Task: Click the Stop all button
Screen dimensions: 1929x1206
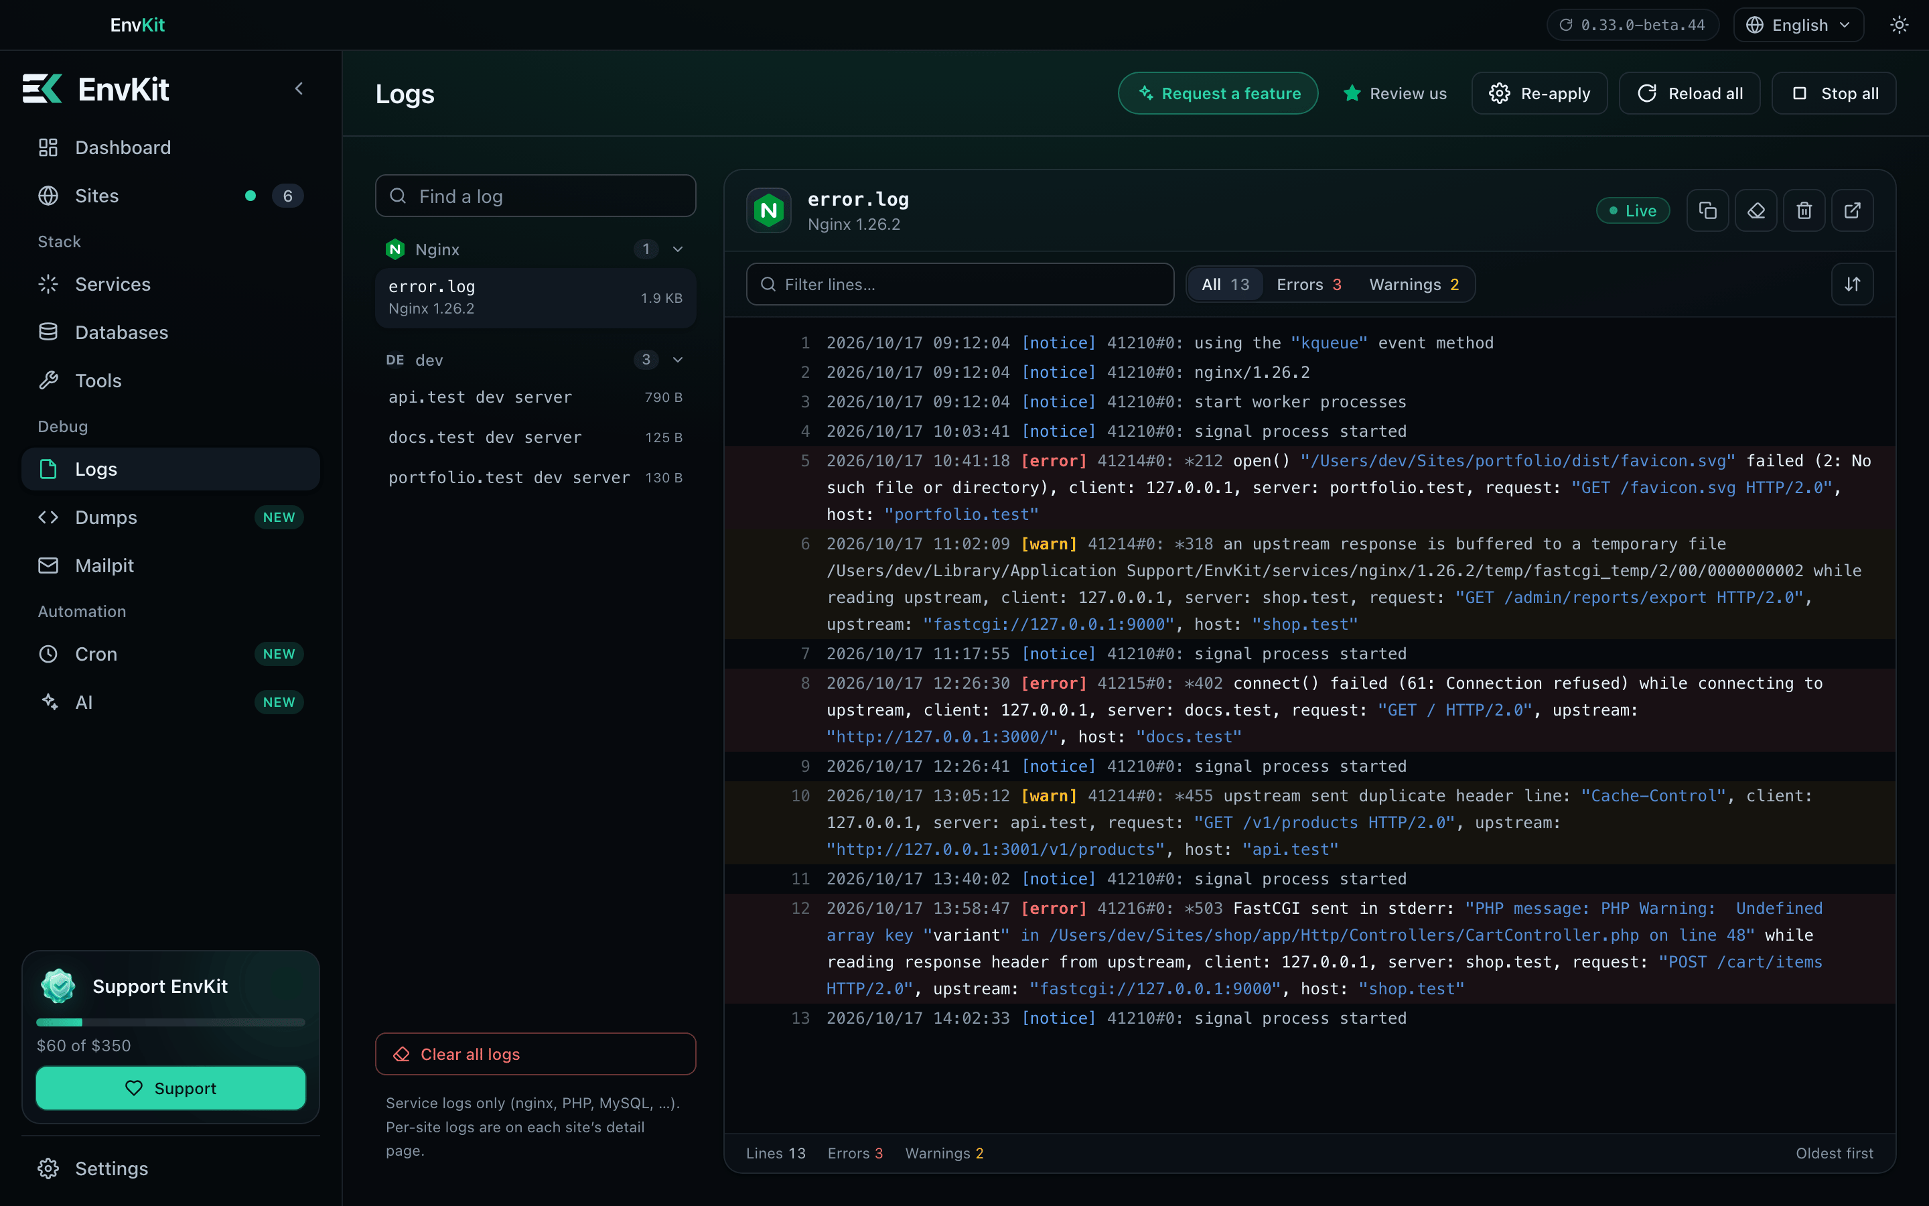Action: (1833, 93)
